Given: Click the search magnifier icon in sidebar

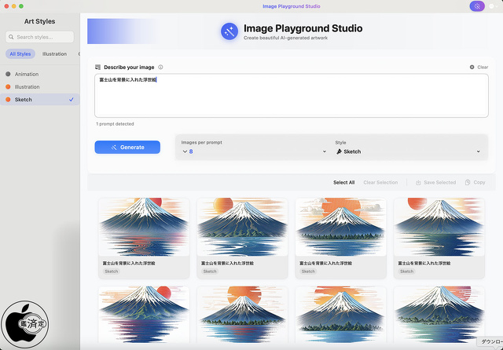Looking at the screenshot, I should 11,37.
